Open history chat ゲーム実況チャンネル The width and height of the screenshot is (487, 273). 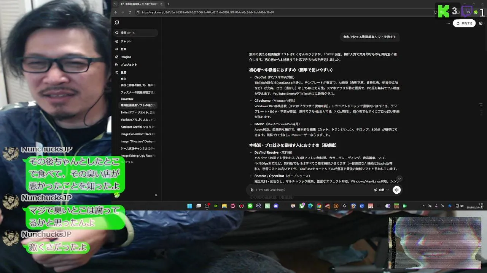pos(138,148)
